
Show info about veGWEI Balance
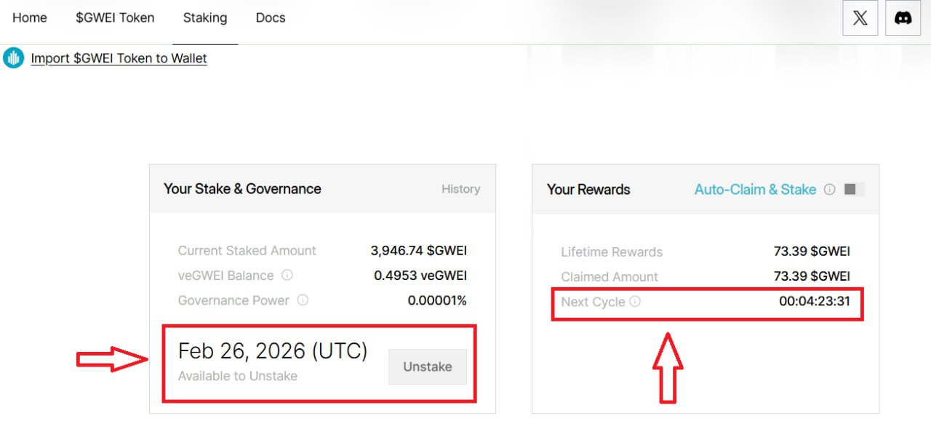(x=287, y=275)
